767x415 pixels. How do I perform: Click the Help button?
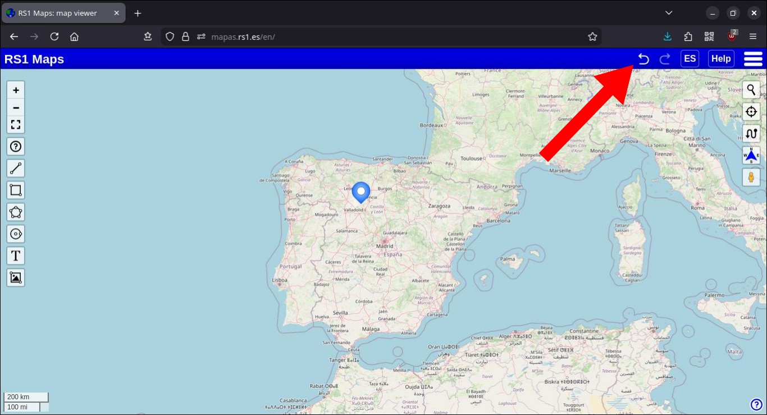tap(721, 59)
